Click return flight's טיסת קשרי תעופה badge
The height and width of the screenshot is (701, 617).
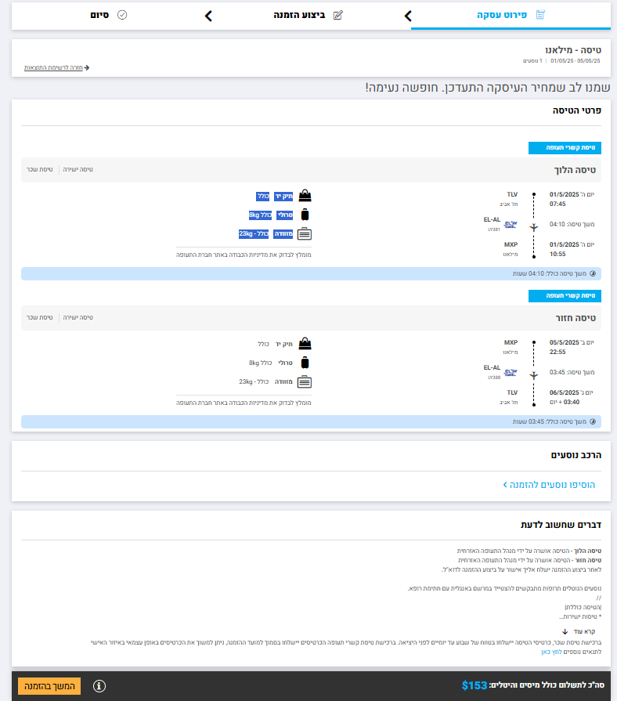pos(565,296)
